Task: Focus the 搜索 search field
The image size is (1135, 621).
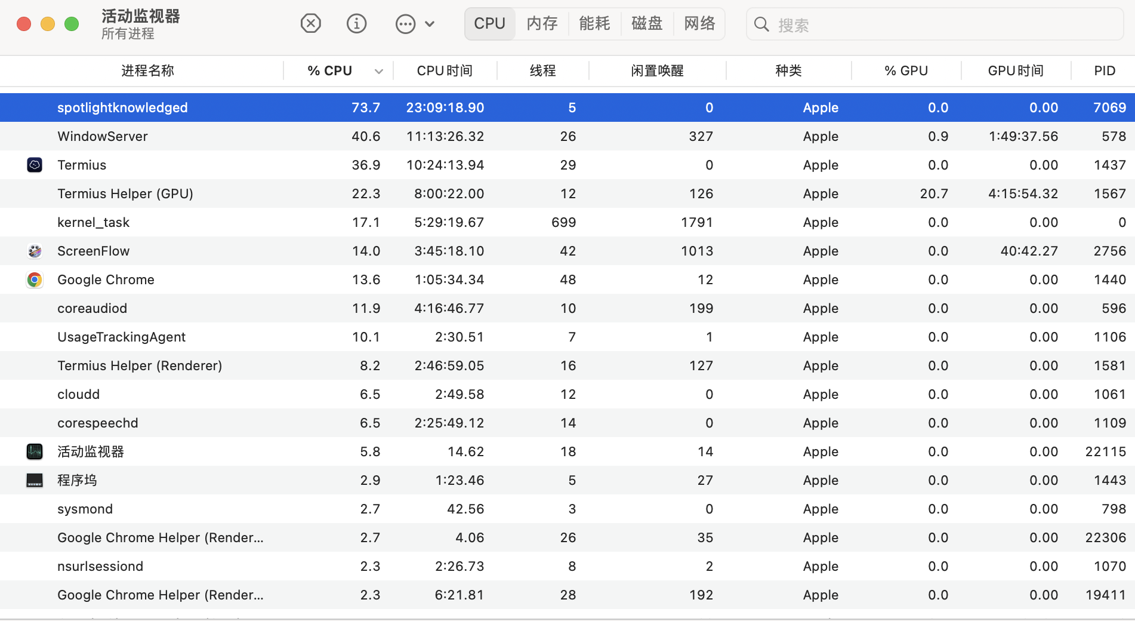Action: tap(934, 24)
